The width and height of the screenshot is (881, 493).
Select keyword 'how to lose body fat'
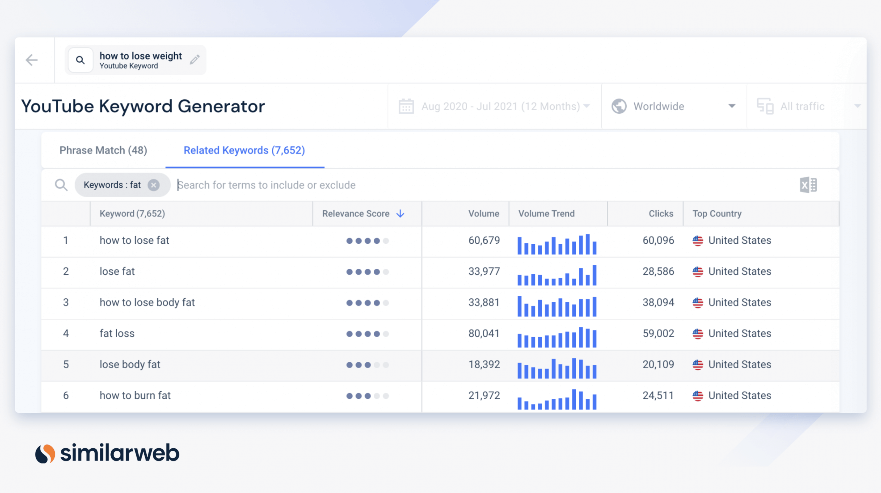tap(147, 303)
